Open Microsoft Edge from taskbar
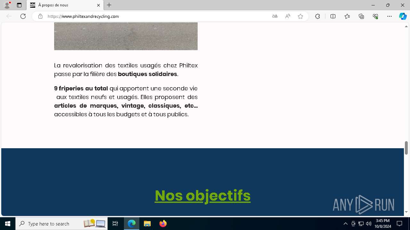The image size is (410, 230). pos(132,224)
